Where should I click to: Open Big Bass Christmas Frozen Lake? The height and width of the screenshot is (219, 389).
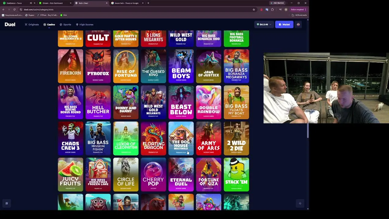pos(98,175)
